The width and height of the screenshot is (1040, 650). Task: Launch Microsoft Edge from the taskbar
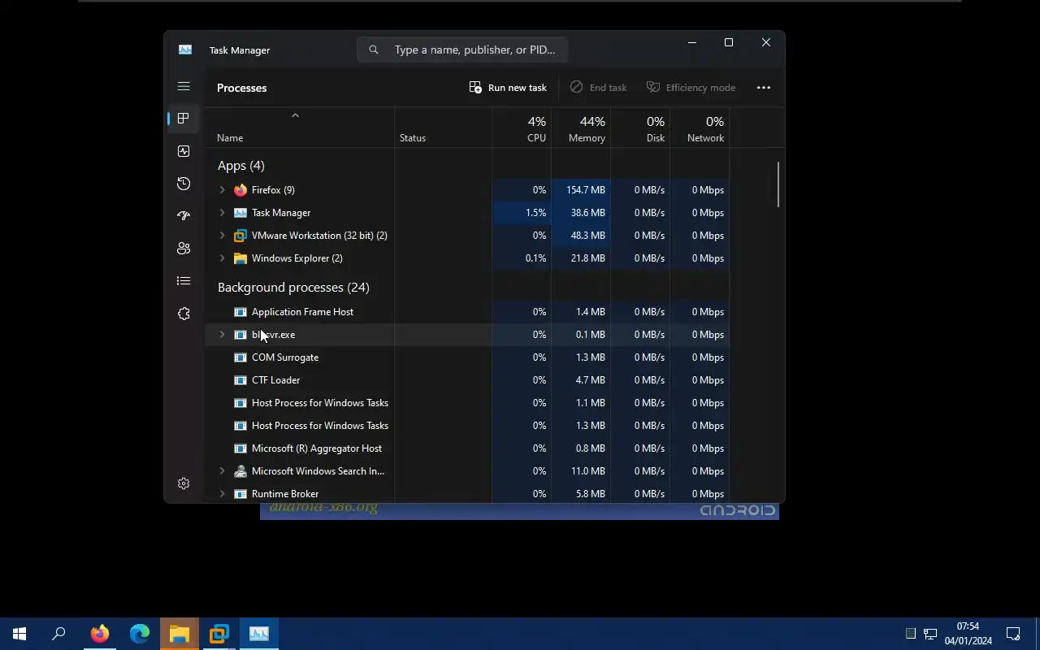[140, 634]
